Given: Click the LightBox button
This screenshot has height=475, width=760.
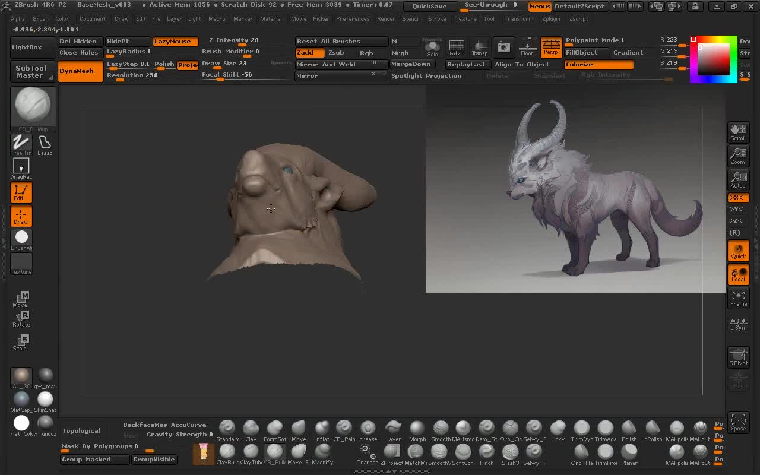Looking at the screenshot, I should tap(33, 47).
